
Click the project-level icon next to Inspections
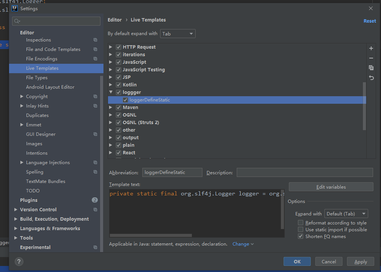(95, 40)
